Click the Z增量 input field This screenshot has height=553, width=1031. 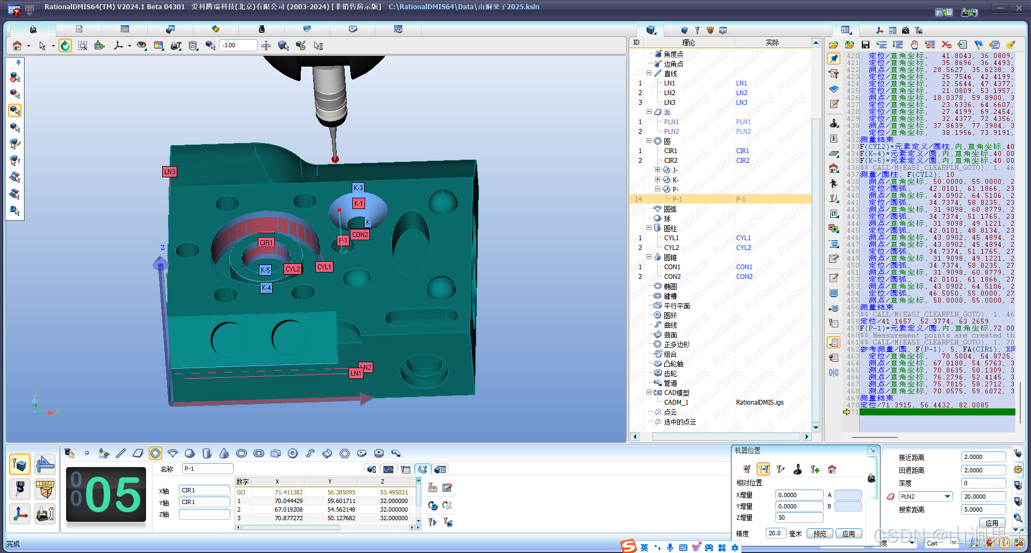pyautogui.click(x=799, y=518)
